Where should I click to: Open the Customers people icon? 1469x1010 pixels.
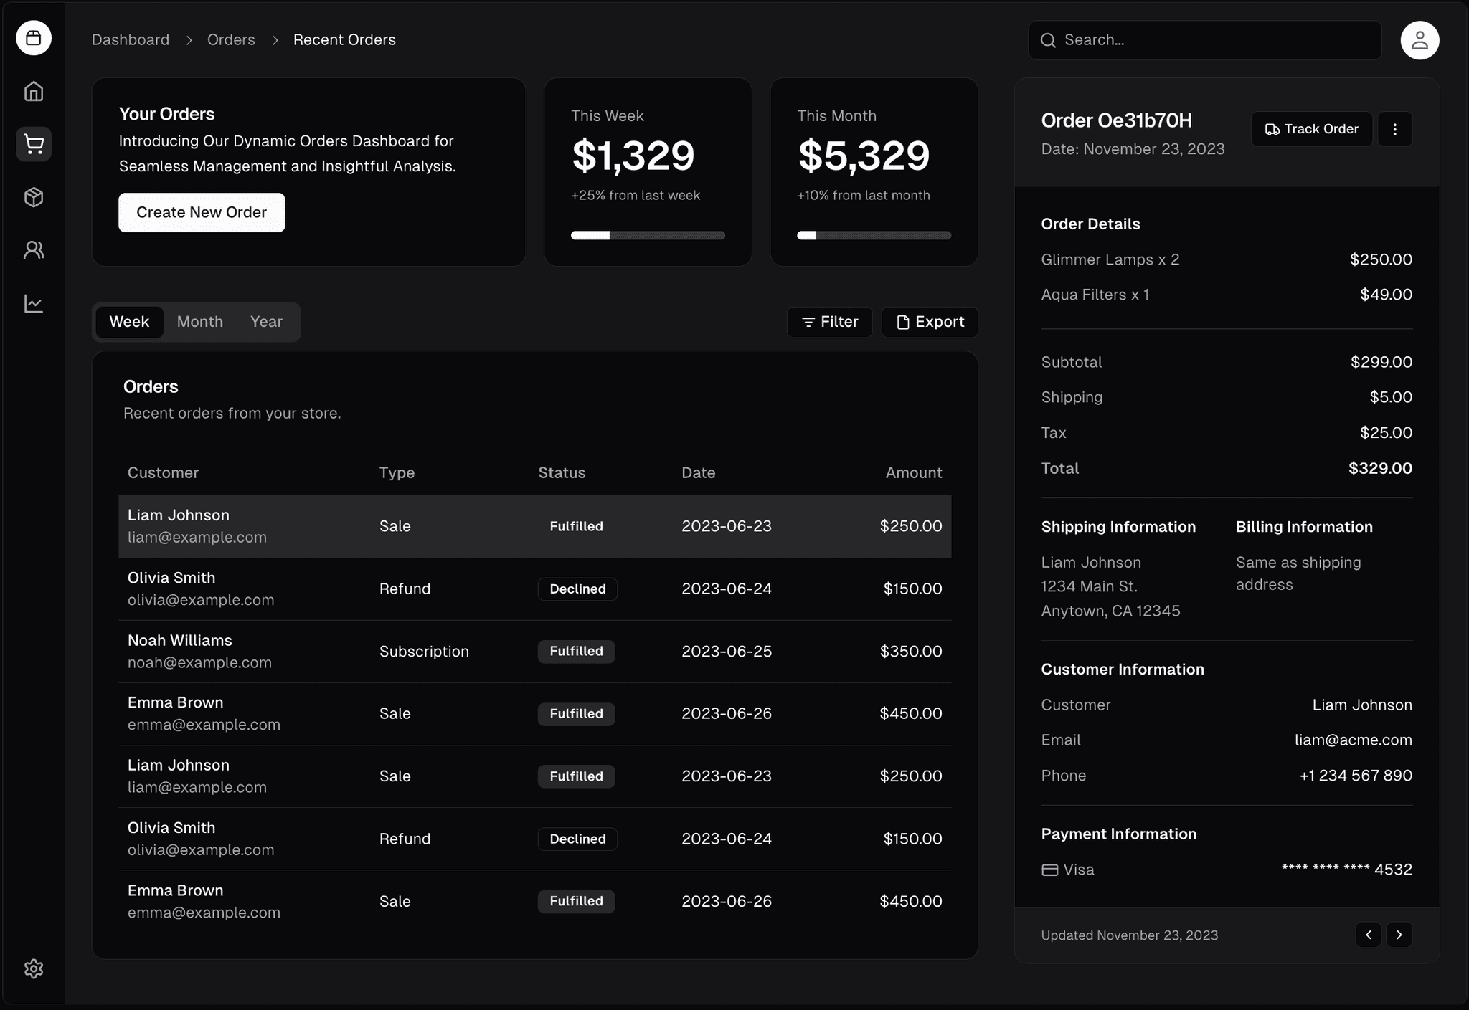point(34,250)
